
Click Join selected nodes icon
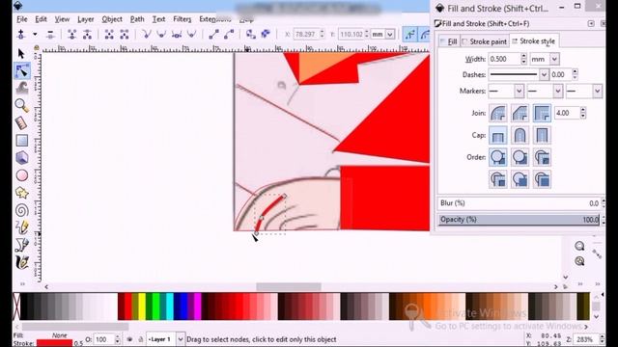click(71, 35)
